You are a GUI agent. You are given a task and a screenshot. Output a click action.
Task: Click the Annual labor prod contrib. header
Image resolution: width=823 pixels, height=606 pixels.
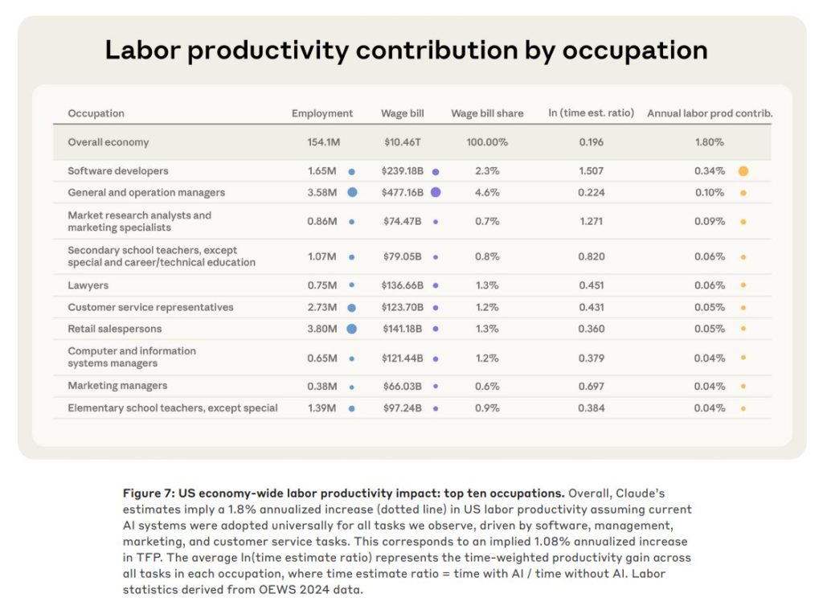pyautogui.click(x=710, y=113)
